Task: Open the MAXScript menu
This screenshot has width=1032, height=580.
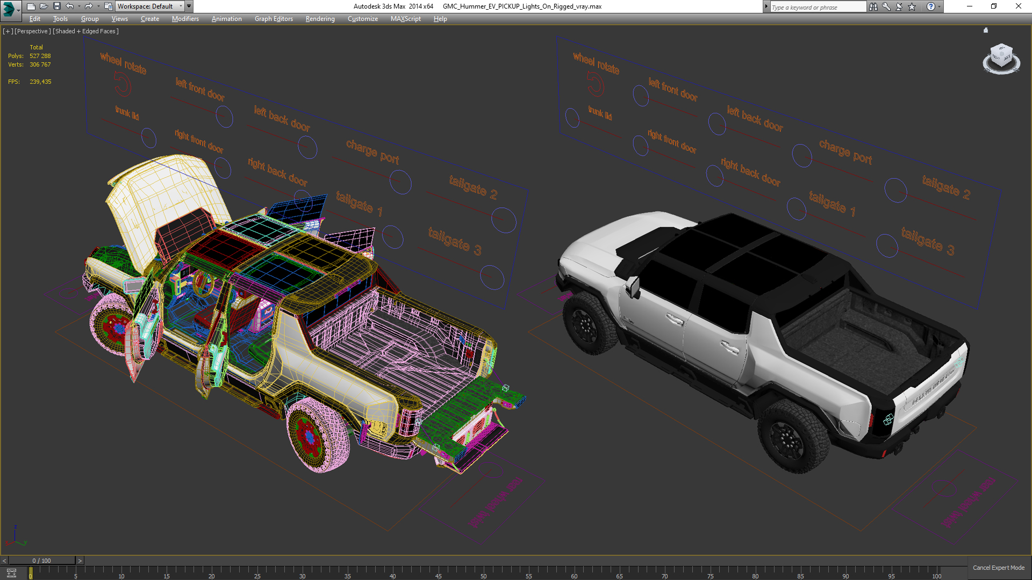Action: [x=406, y=19]
